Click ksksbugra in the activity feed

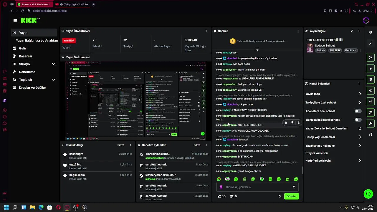(76, 154)
